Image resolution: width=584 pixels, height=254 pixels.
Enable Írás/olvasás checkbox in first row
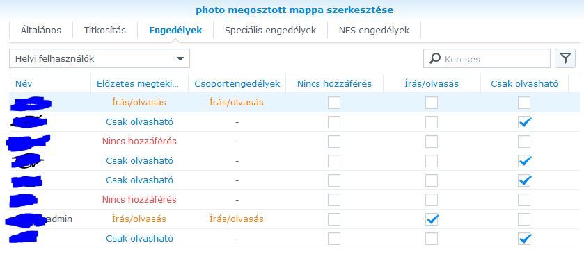[x=432, y=103]
